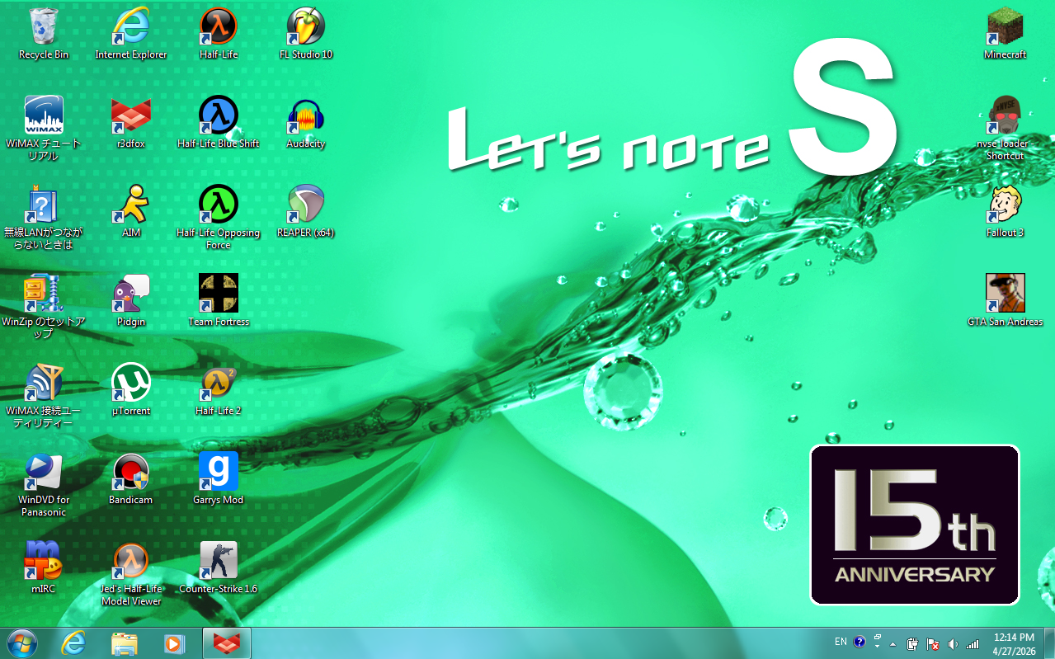The height and width of the screenshot is (659, 1055).
Task: Select the REAPER (x64) shortcut
Action: [x=305, y=205]
